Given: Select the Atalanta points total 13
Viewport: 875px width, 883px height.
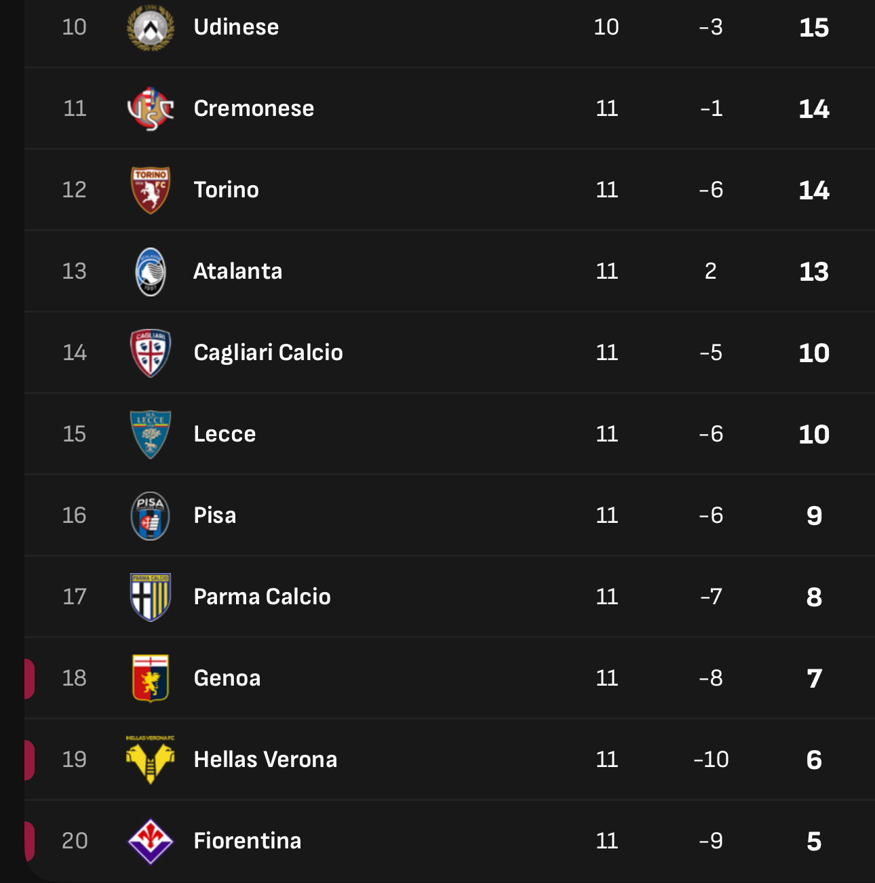Looking at the screenshot, I should click(813, 271).
